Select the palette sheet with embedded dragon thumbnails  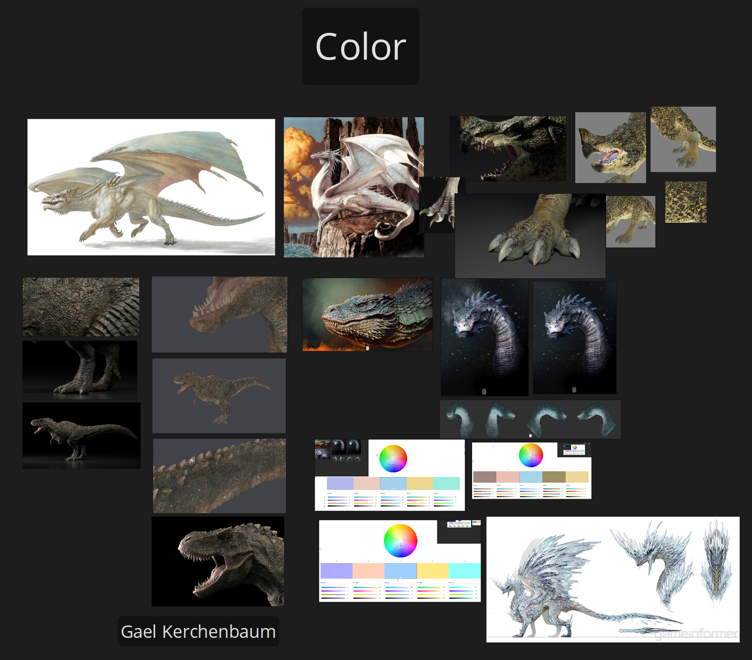[x=390, y=475]
